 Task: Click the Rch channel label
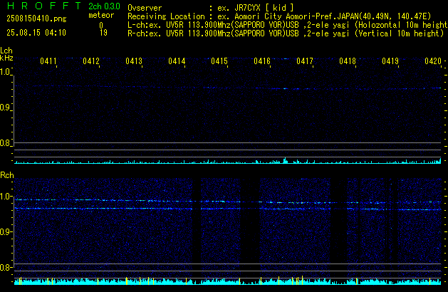(x=7, y=175)
